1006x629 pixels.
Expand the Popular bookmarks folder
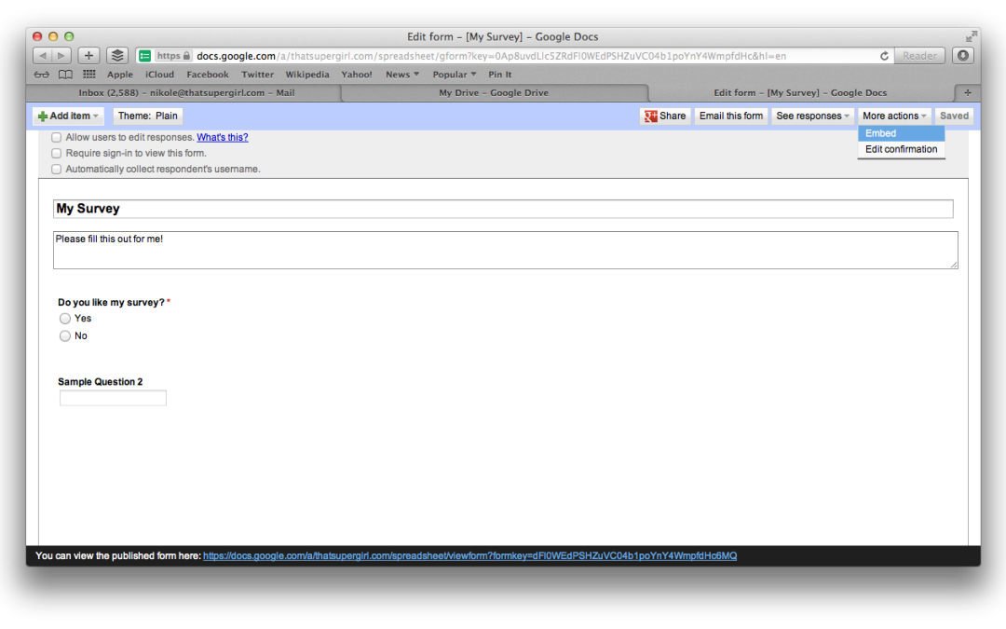(455, 75)
